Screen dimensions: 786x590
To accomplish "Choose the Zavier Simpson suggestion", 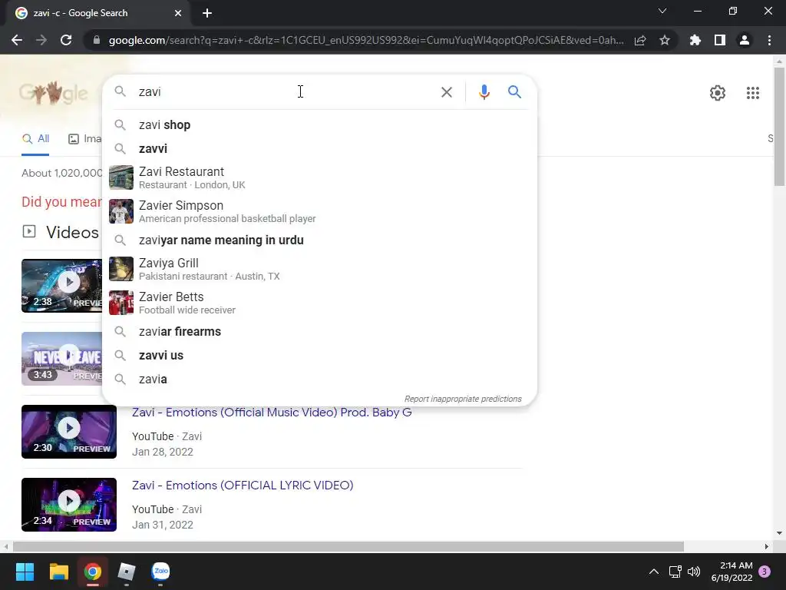I will coord(319,211).
